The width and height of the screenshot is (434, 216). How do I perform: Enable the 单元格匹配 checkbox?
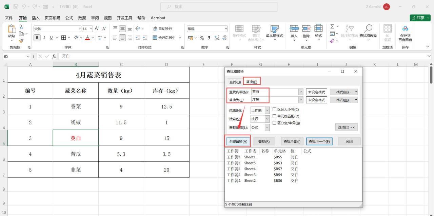pyautogui.click(x=275, y=116)
